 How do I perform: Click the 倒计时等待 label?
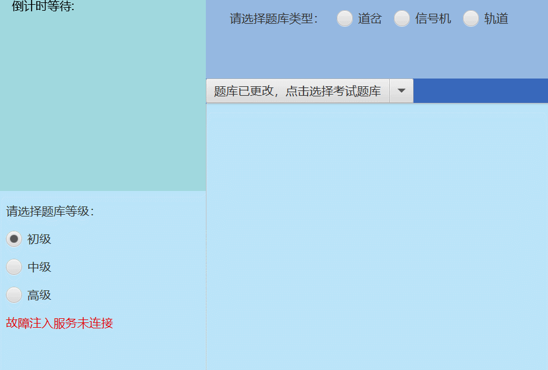pos(43,6)
